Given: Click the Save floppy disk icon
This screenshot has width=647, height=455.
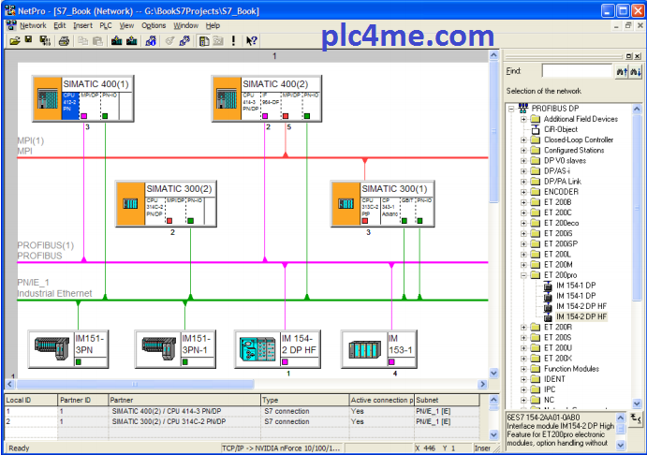Looking at the screenshot, I should tap(29, 41).
